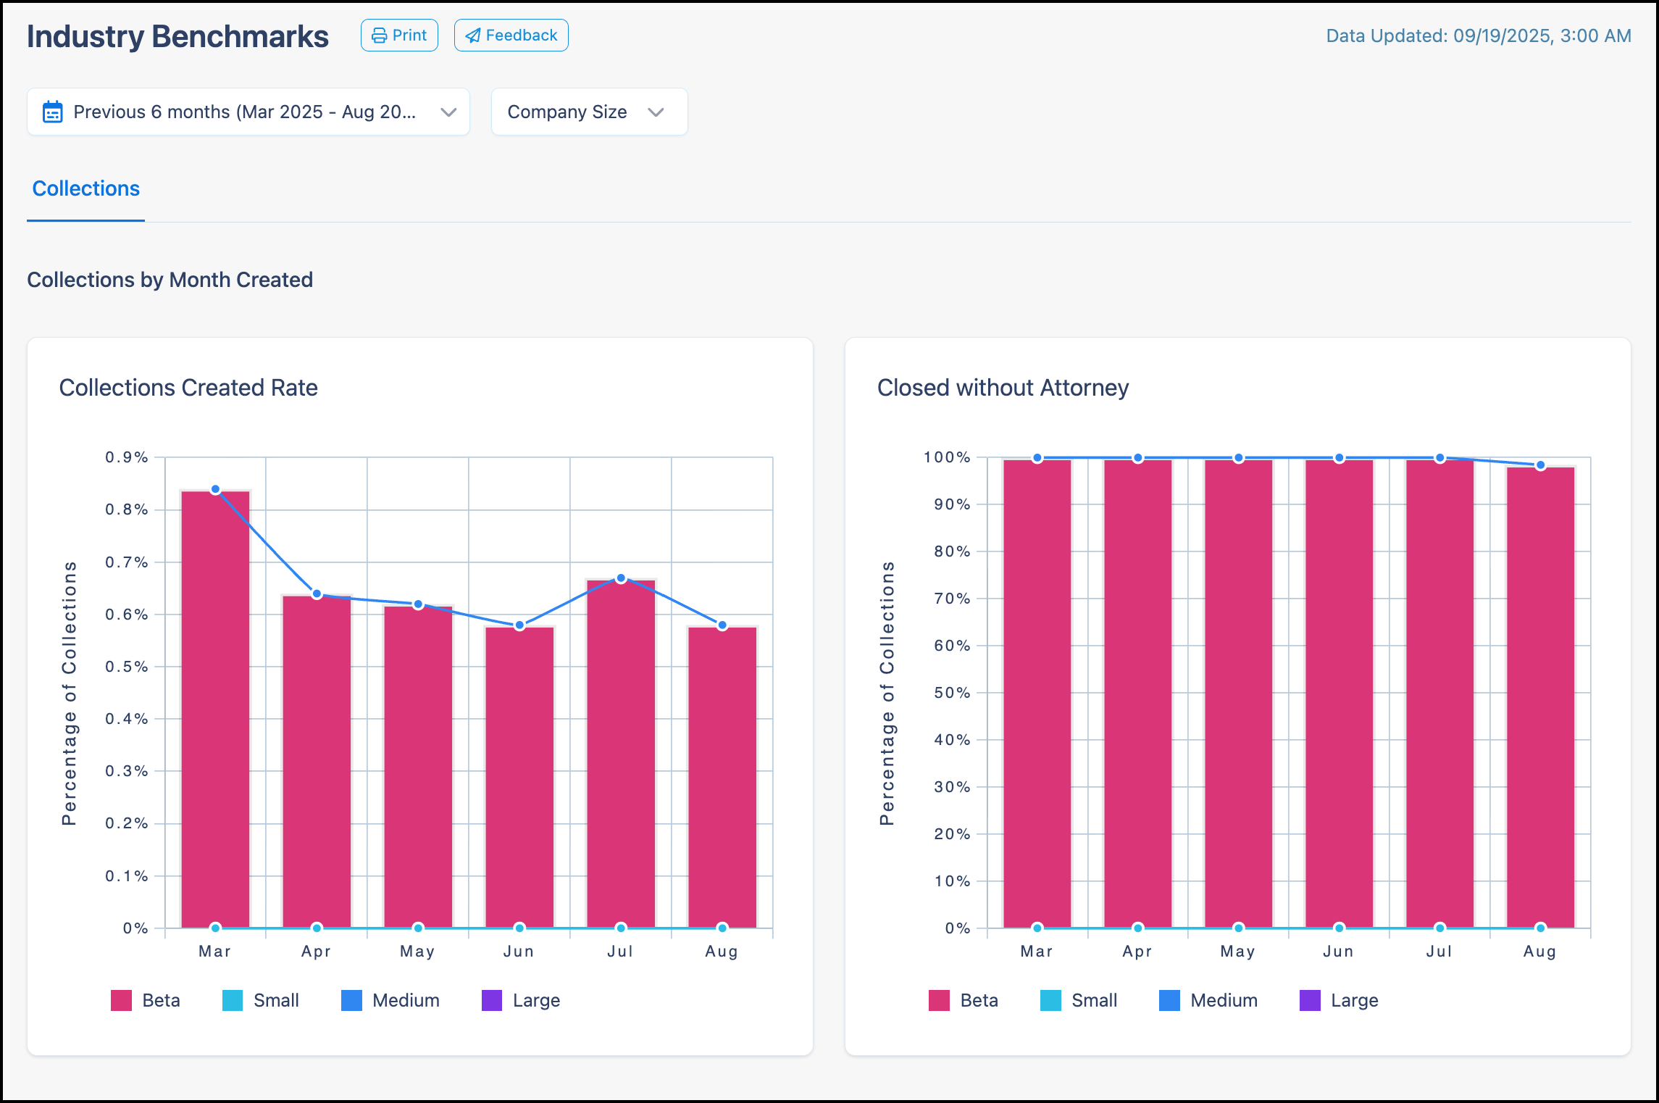The height and width of the screenshot is (1103, 1659).
Task: Click the Small legend marker on Closed without Attorney
Action: coord(1050,1000)
